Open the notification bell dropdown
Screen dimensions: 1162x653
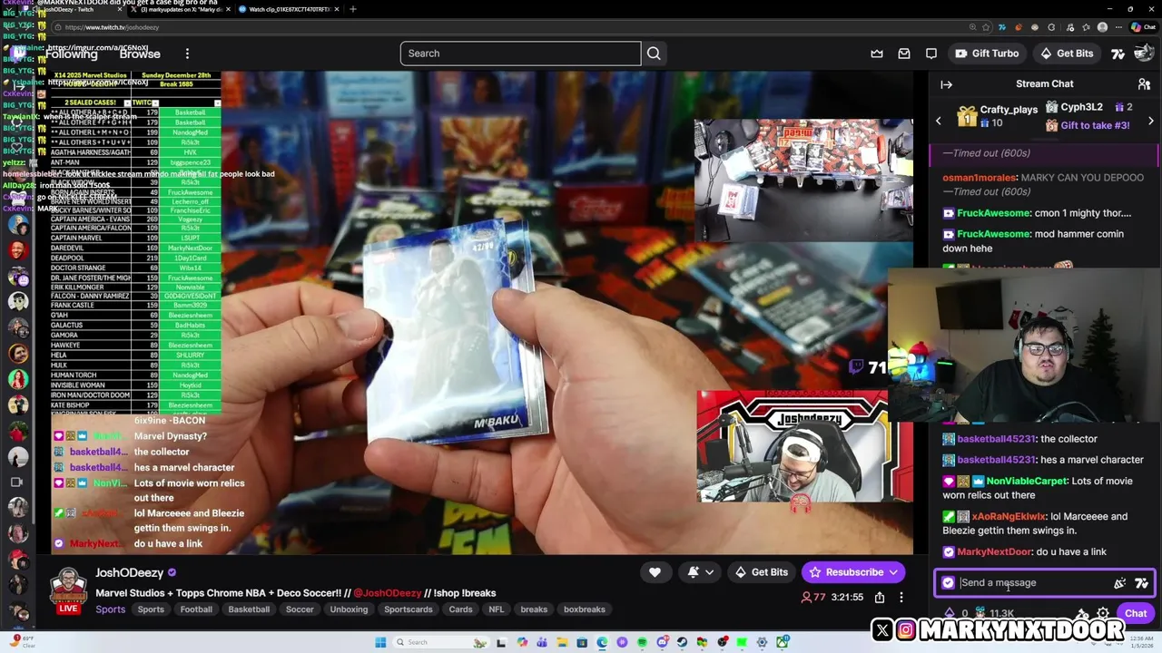(x=701, y=572)
